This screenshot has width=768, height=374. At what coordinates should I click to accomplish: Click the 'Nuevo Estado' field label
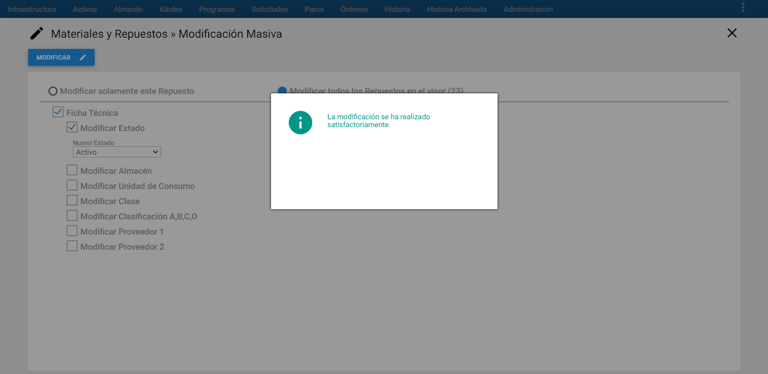click(94, 143)
